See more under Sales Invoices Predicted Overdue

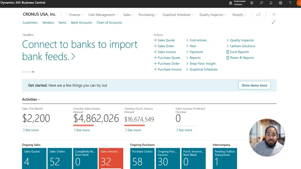click(x=184, y=130)
